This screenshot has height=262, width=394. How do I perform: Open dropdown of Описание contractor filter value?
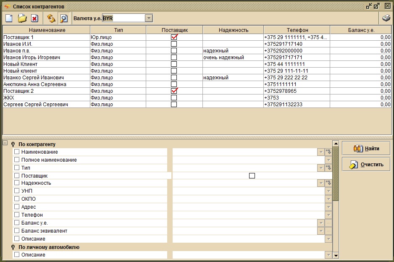[328, 238]
